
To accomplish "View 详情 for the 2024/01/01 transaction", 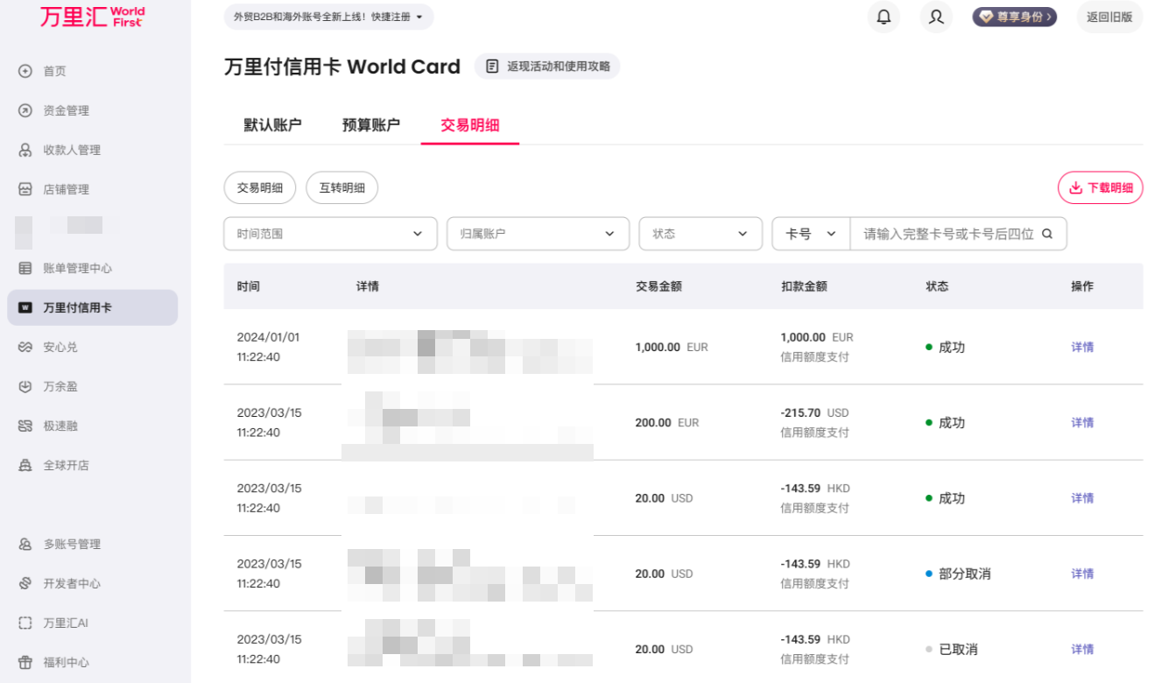I will [1081, 347].
